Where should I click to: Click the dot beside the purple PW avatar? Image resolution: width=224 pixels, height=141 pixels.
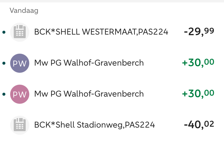(x=4, y=63)
